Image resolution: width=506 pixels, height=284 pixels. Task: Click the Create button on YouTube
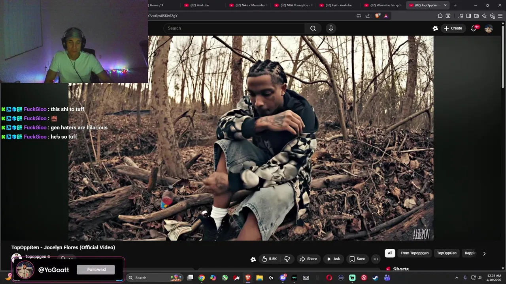(453, 28)
